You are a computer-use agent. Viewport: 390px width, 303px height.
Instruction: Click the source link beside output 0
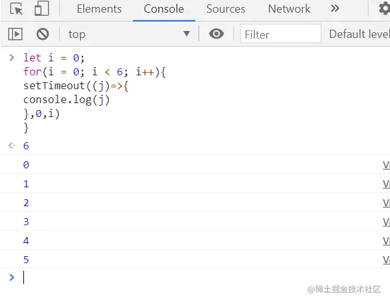pos(386,165)
